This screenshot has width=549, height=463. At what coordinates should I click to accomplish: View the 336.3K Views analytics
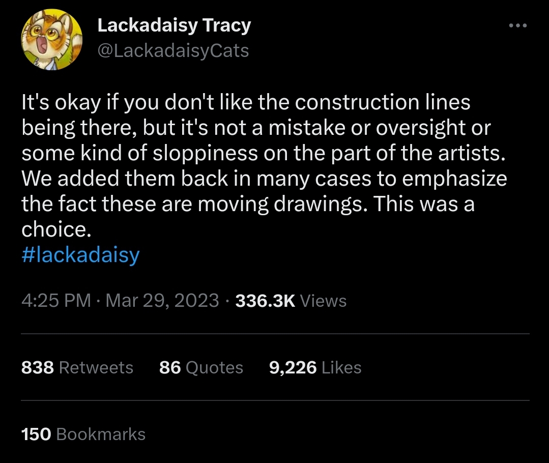tap(291, 301)
